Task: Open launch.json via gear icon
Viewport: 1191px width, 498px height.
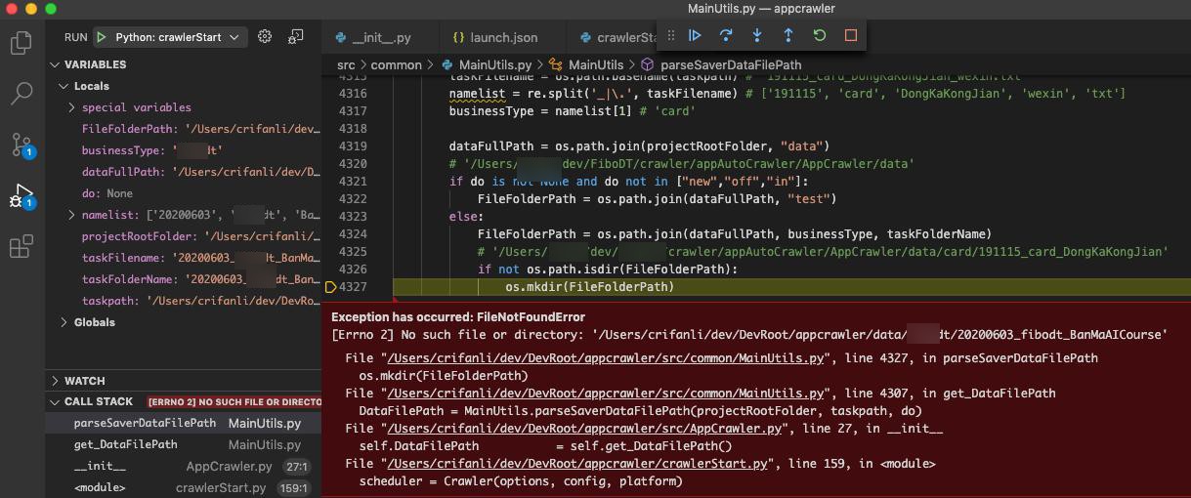Action: pos(265,37)
